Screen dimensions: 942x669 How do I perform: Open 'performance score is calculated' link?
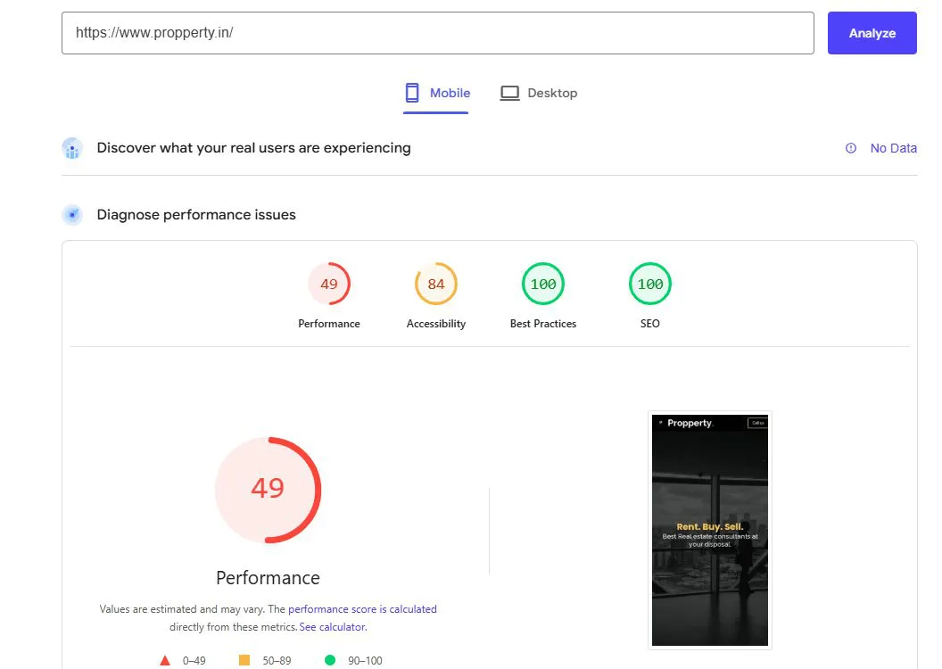pos(362,609)
